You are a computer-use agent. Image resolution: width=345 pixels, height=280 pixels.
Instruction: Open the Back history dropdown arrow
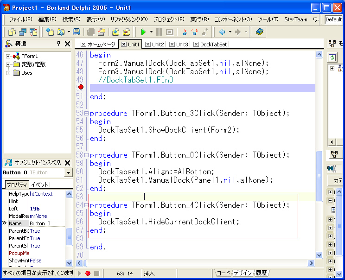pos(230,32)
